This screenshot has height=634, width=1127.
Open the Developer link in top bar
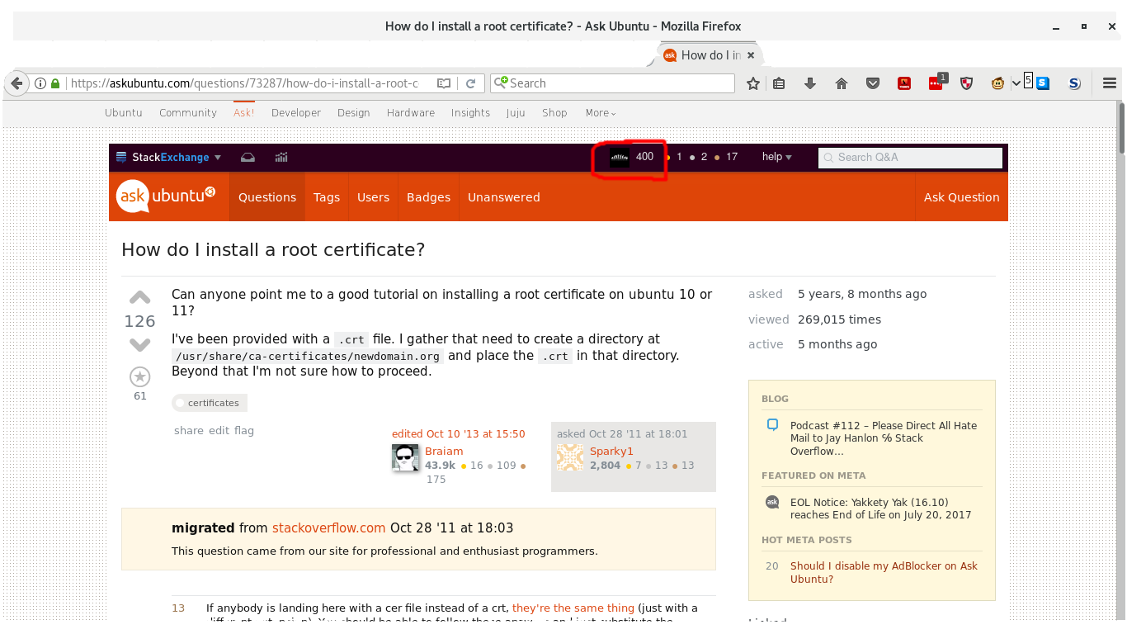tap(296, 113)
